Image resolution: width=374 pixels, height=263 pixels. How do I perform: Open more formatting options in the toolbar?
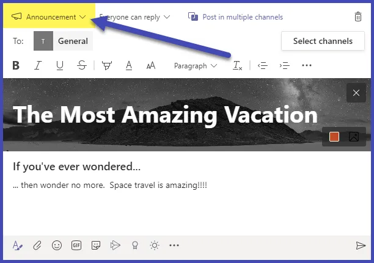coord(307,65)
